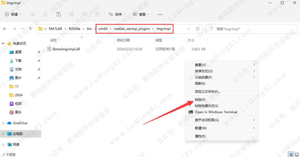Navigate to R2024a breadcrumb segment
The height and width of the screenshot is (157, 300).
click(x=74, y=29)
